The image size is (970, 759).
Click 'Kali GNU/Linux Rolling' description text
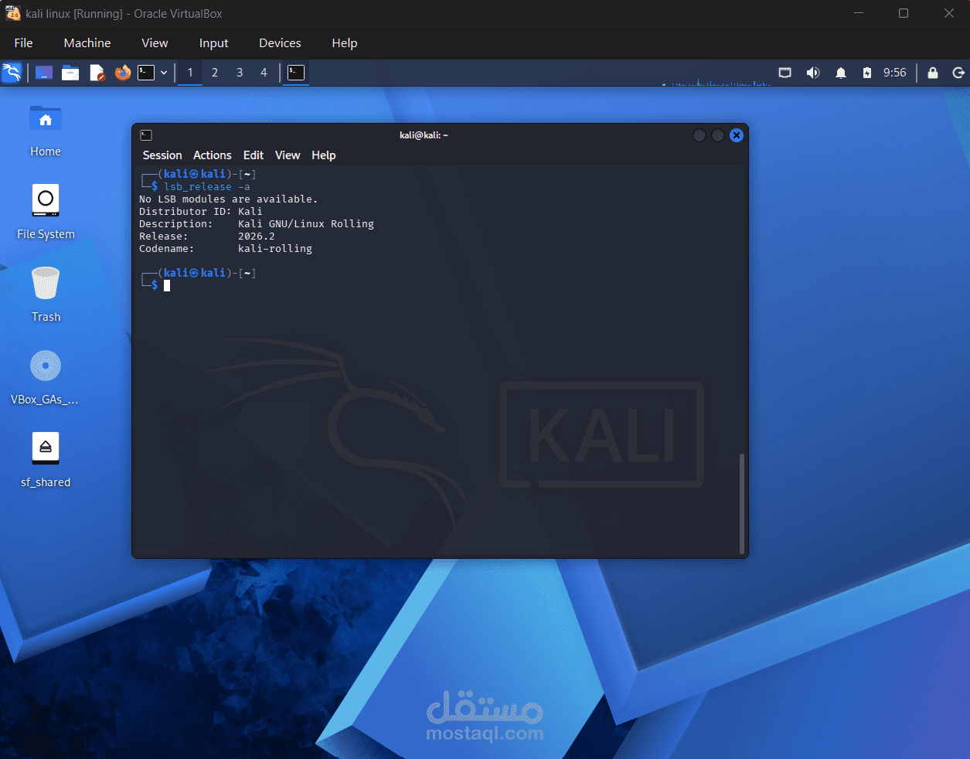pos(306,223)
